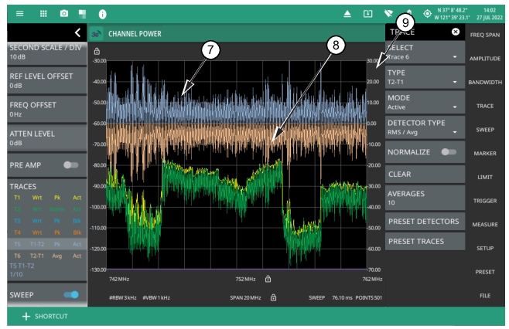Open the applications grid icon

43,14
